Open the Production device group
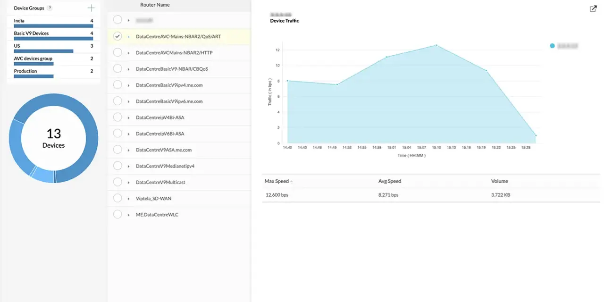 click(25, 71)
